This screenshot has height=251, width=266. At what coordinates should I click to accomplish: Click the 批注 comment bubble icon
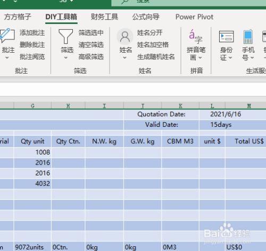click(7, 36)
